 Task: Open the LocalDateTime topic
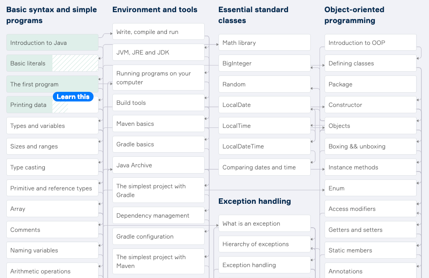pyautogui.click(x=264, y=146)
